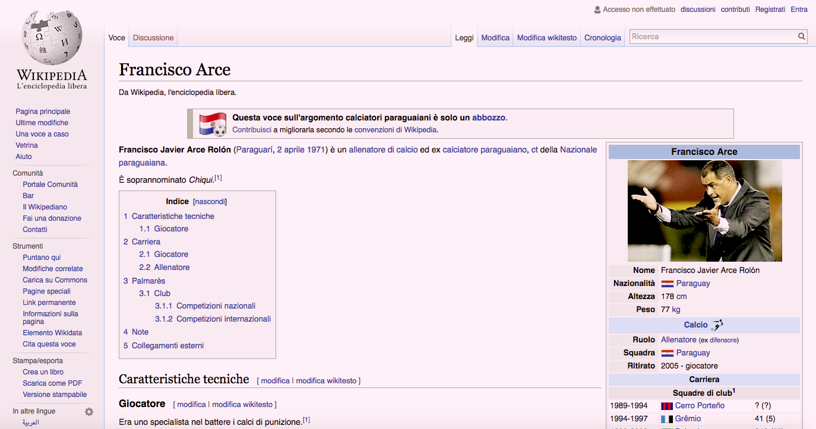This screenshot has width=816, height=429.
Task: Click the Bar sidebar link
Action: 29,196
